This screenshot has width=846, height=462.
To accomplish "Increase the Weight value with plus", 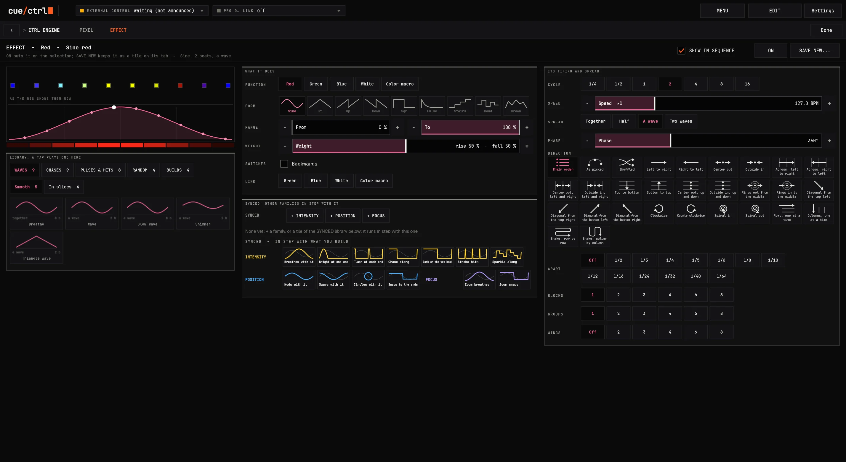I will 527,146.
